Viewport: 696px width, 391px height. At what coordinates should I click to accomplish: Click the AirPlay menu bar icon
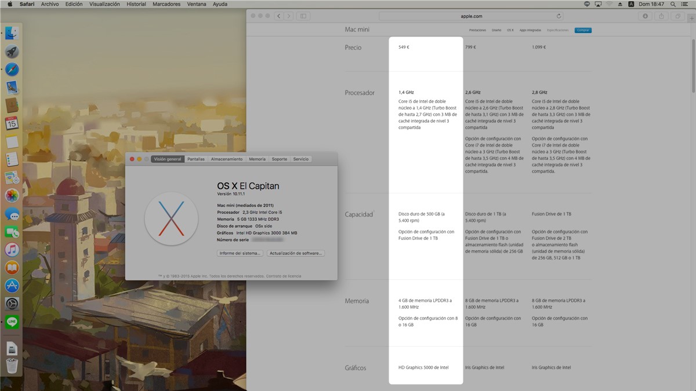pyautogui.click(x=598, y=4)
